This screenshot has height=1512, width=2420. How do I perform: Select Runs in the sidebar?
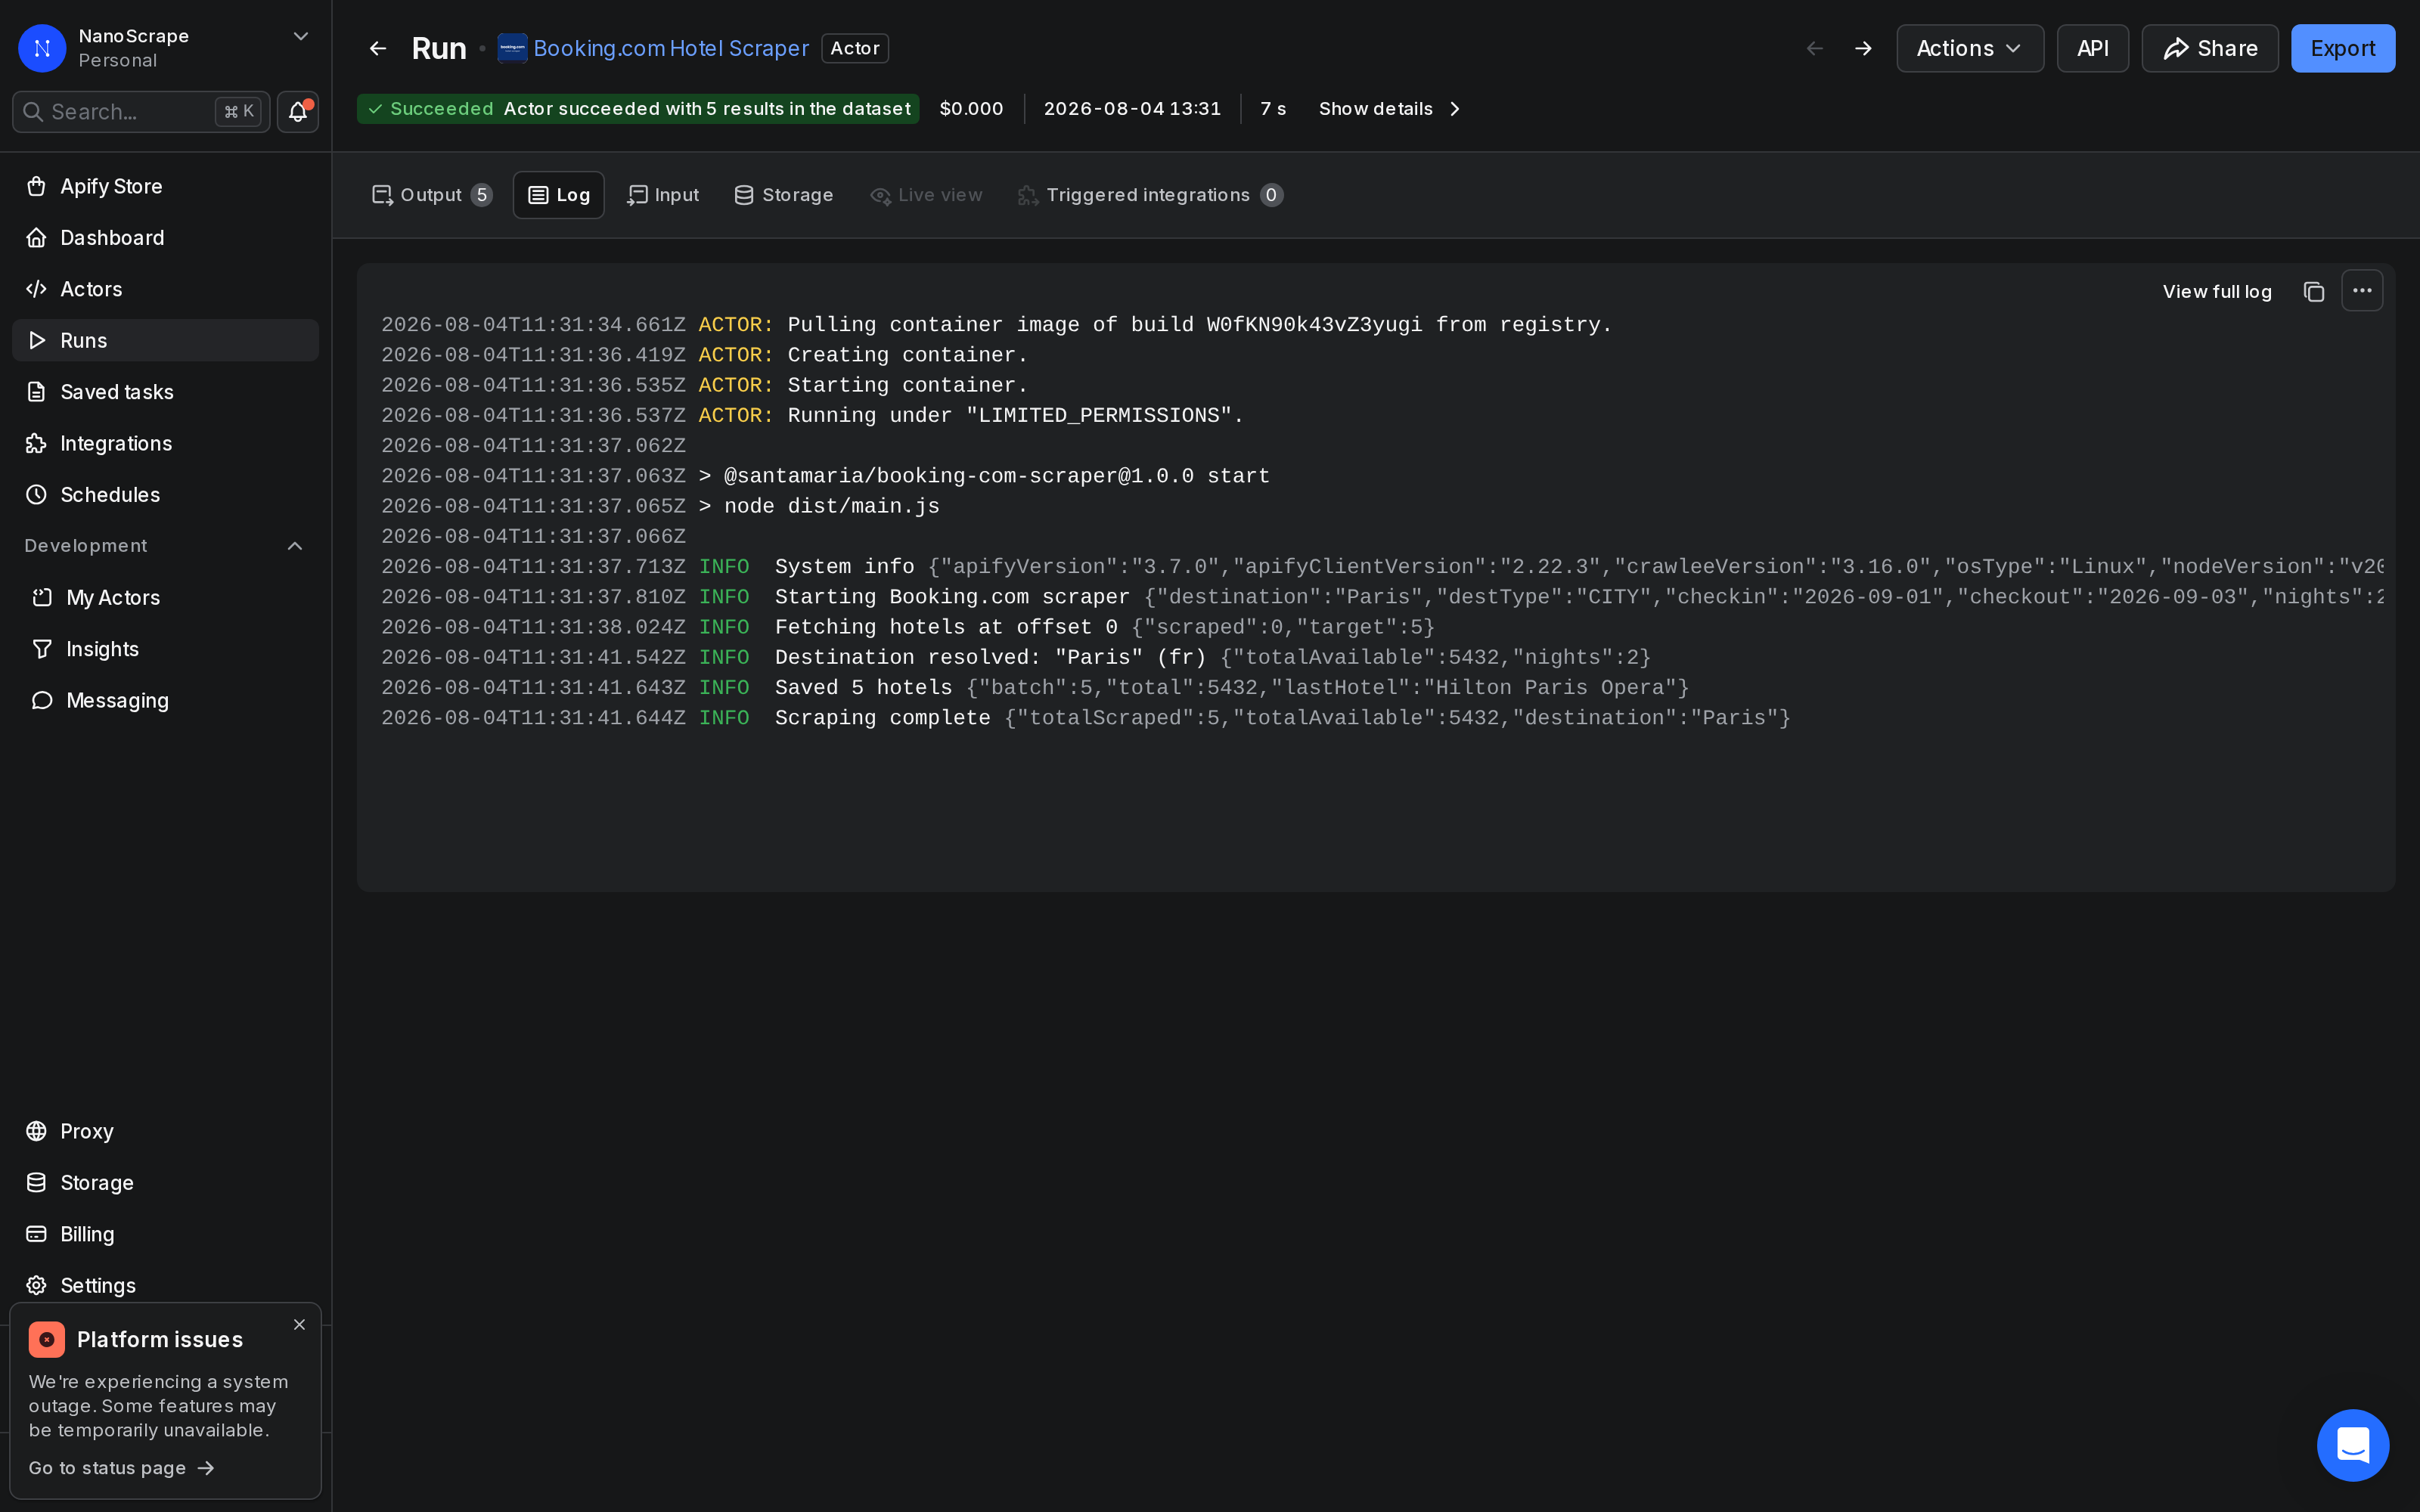(165, 340)
